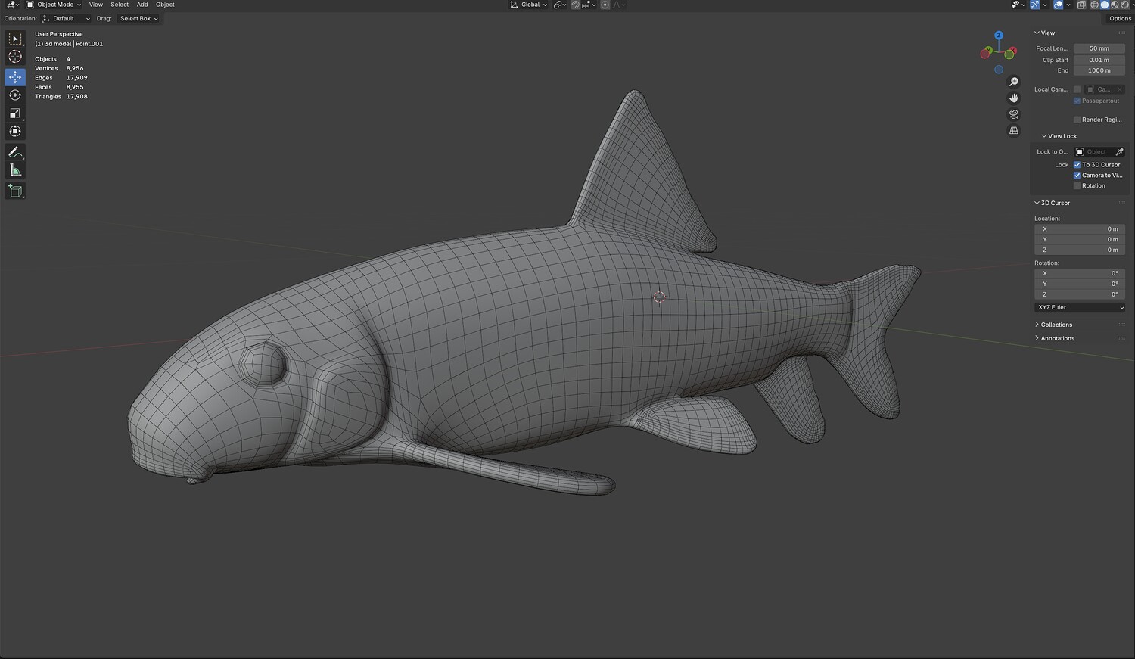Switch to the Rotate tool
Viewport: 1135px width, 659px height.
[15, 95]
